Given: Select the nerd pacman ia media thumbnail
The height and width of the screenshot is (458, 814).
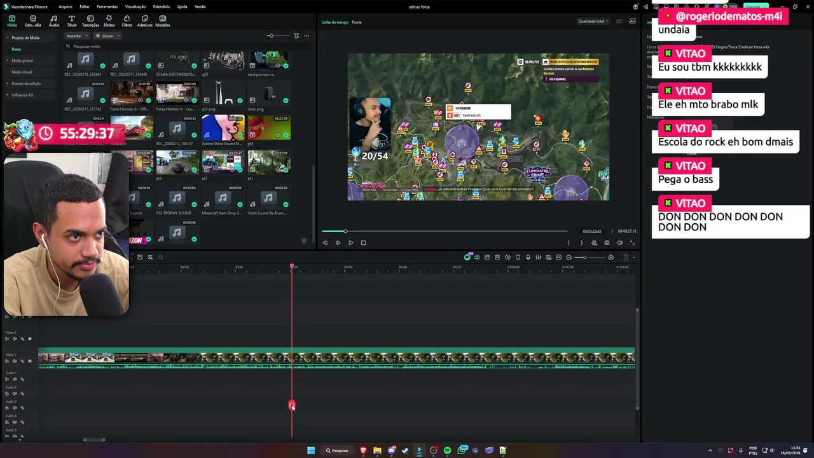Looking at the screenshot, I should coord(268,62).
